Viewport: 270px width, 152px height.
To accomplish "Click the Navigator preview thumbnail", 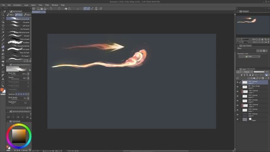I will click(x=253, y=25).
